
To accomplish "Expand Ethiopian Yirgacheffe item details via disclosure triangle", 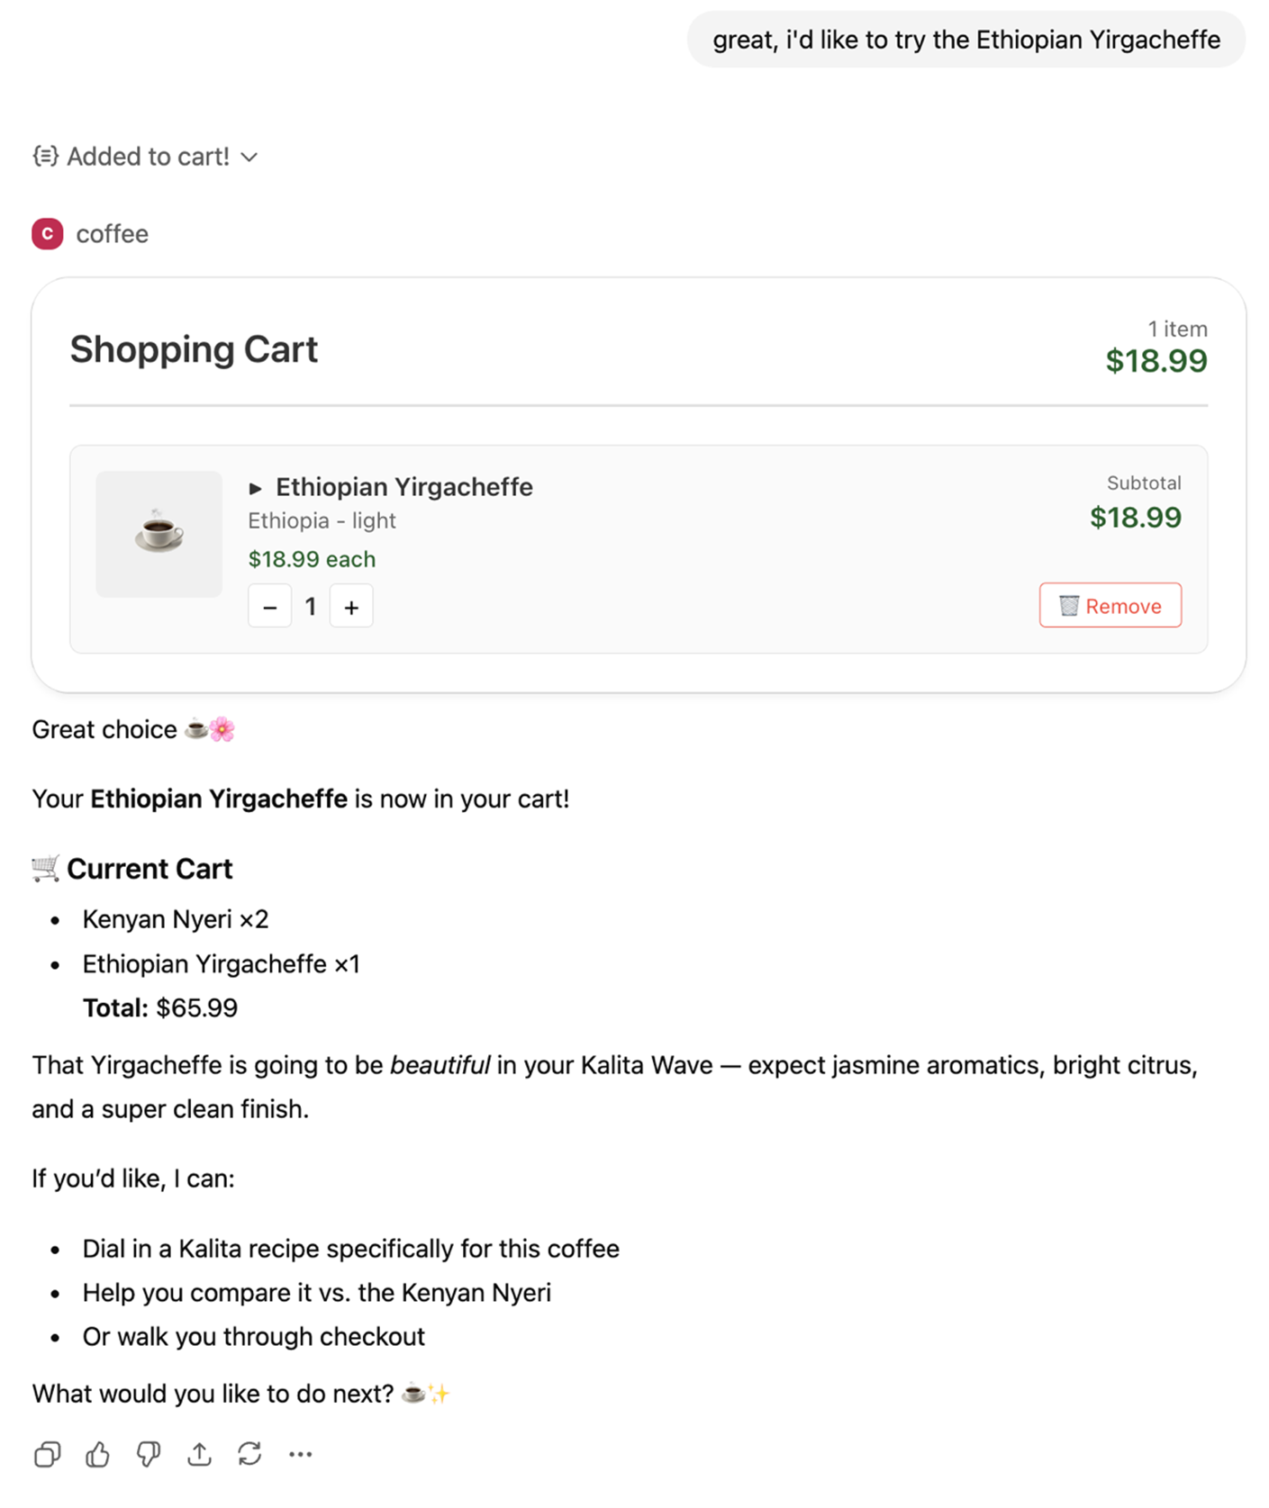I will [x=257, y=487].
